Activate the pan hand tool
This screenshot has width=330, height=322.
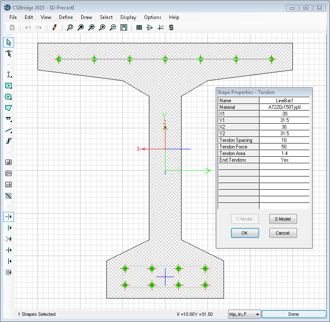[123, 28]
